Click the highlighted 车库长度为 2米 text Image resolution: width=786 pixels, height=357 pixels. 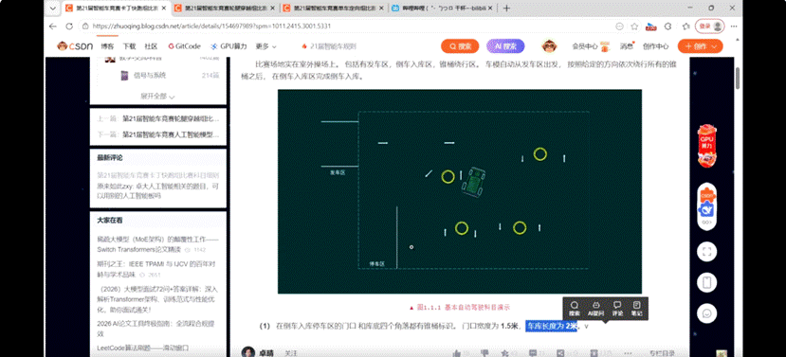tap(552, 326)
